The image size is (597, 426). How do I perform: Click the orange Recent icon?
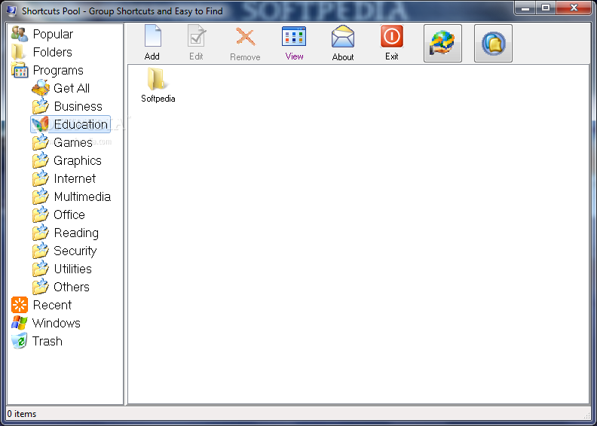coord(20,305)
